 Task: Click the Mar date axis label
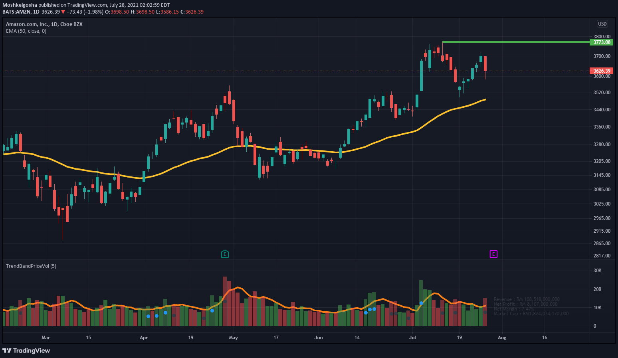46,338
